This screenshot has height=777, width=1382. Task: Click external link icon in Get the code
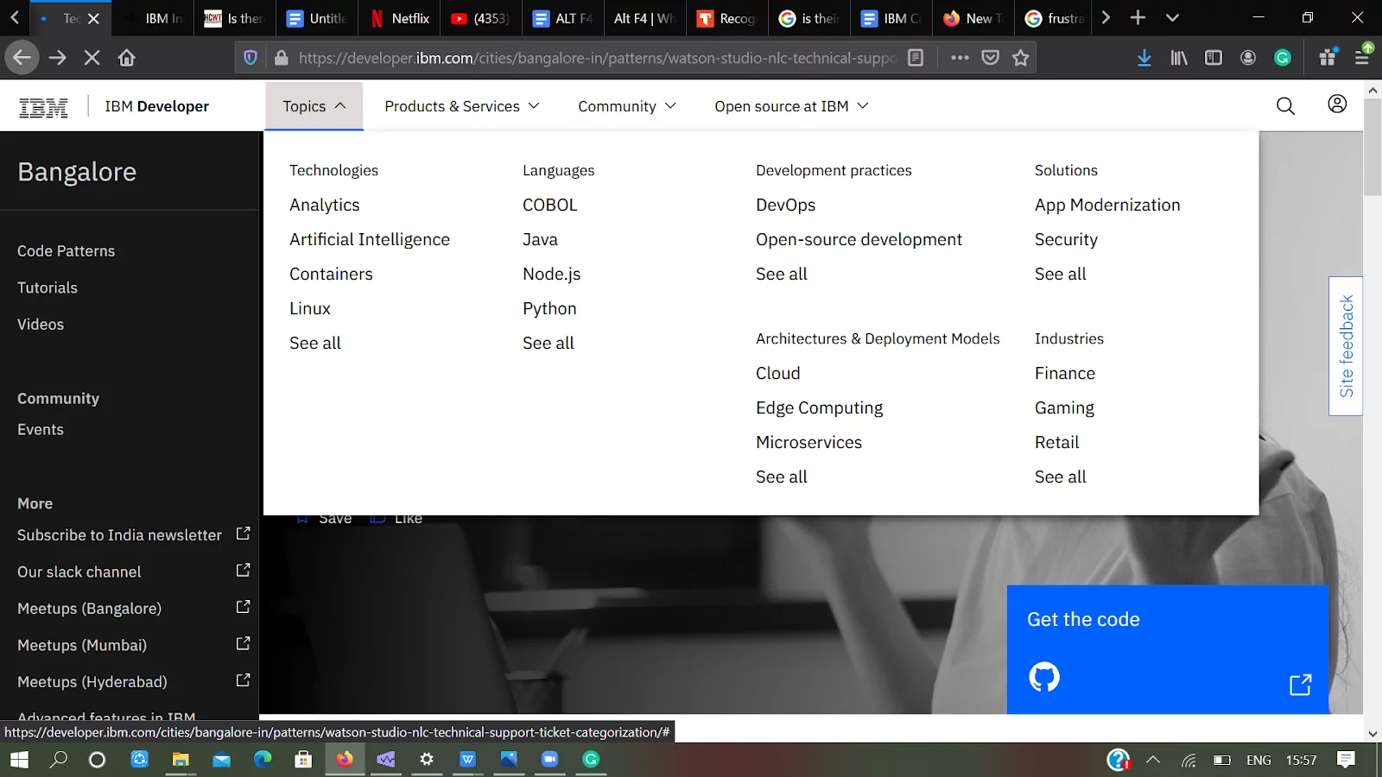[1301, 685]
